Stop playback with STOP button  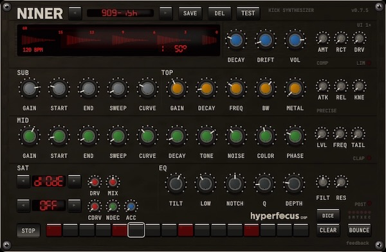(x=28, y=231)
